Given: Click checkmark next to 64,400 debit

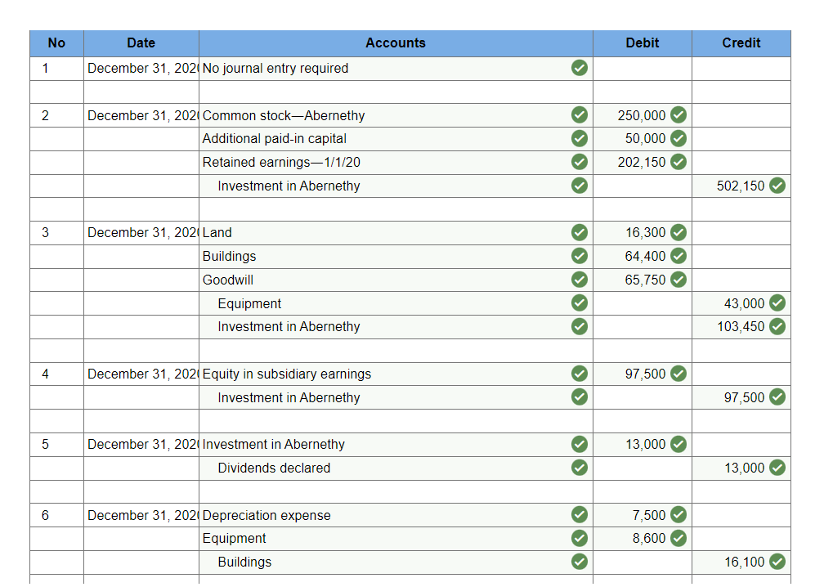Looking at the screenshot, I should point(678,256).
